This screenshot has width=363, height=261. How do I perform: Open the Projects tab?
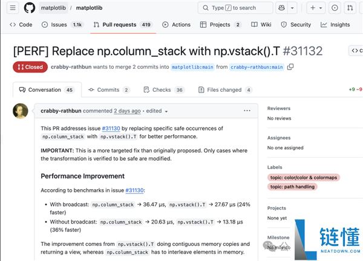pos(221,25)
